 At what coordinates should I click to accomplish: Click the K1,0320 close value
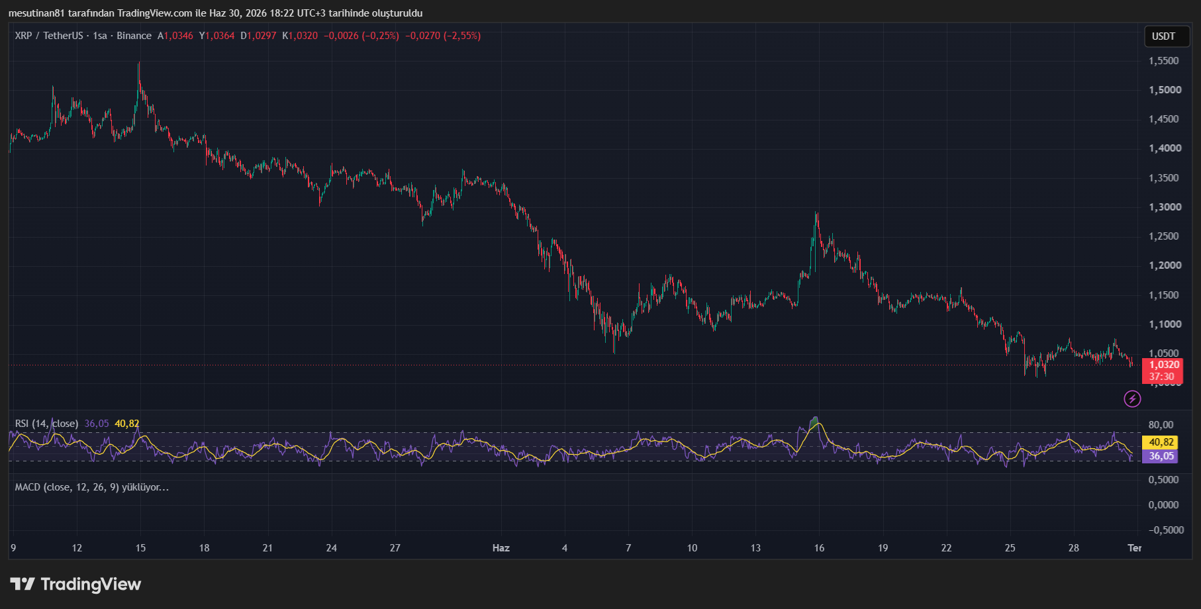(300, 36)
